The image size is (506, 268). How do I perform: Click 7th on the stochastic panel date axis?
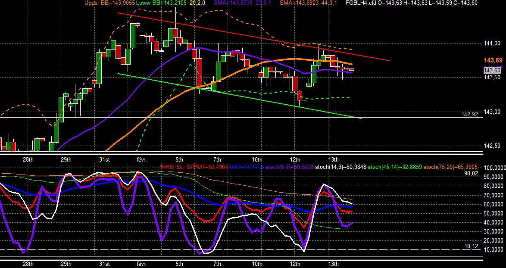tap(217, 264)
